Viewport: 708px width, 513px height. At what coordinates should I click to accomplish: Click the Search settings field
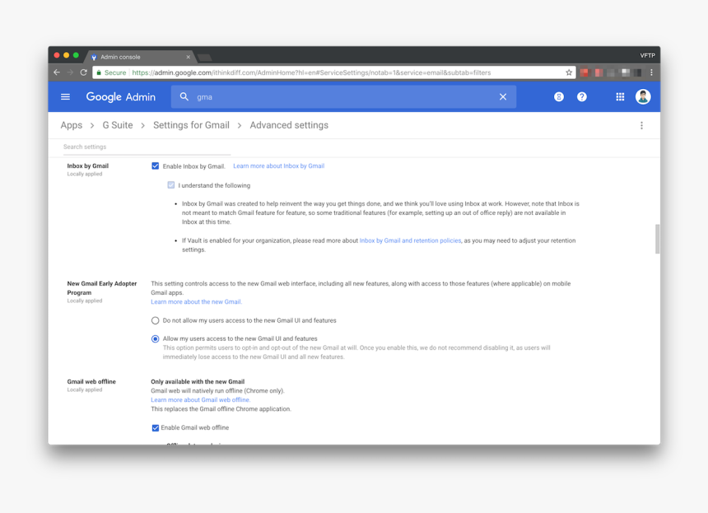coord(147,147)
